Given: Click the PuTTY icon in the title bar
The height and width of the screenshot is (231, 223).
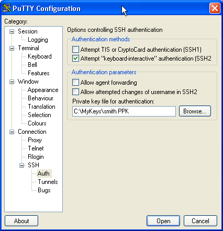Looking at the screenshot, I should [7, 8].
